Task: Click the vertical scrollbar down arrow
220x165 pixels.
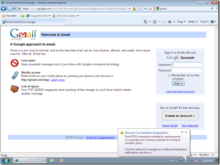Action: point(216,150)
